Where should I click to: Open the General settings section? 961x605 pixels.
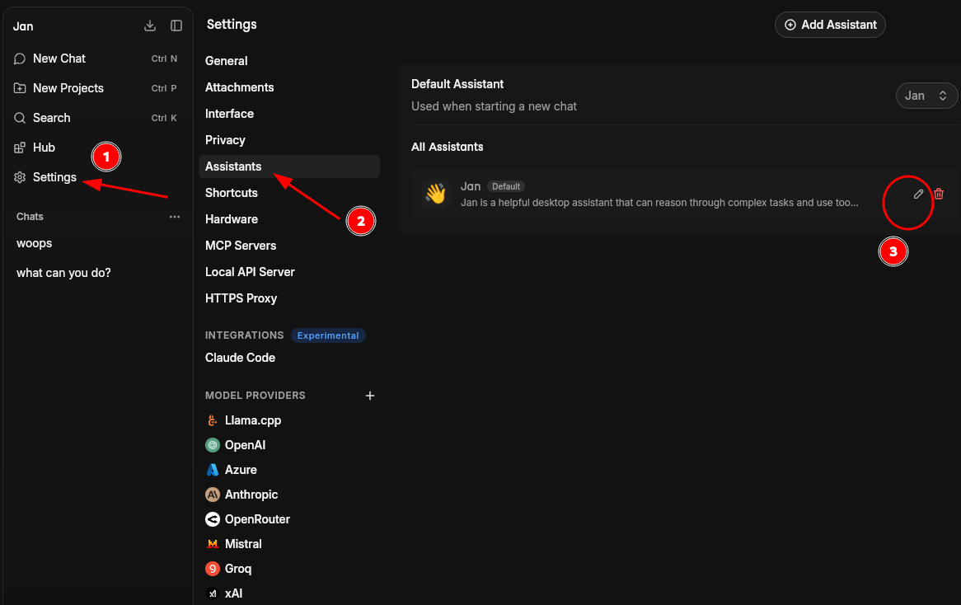coord(226,61)
